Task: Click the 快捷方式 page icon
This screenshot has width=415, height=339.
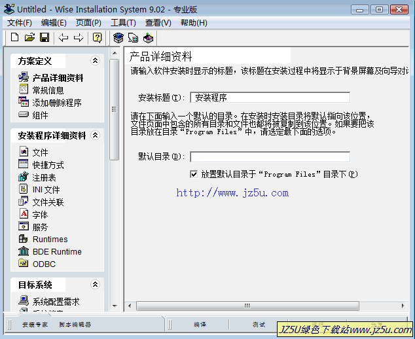Action: pos(24,164)
